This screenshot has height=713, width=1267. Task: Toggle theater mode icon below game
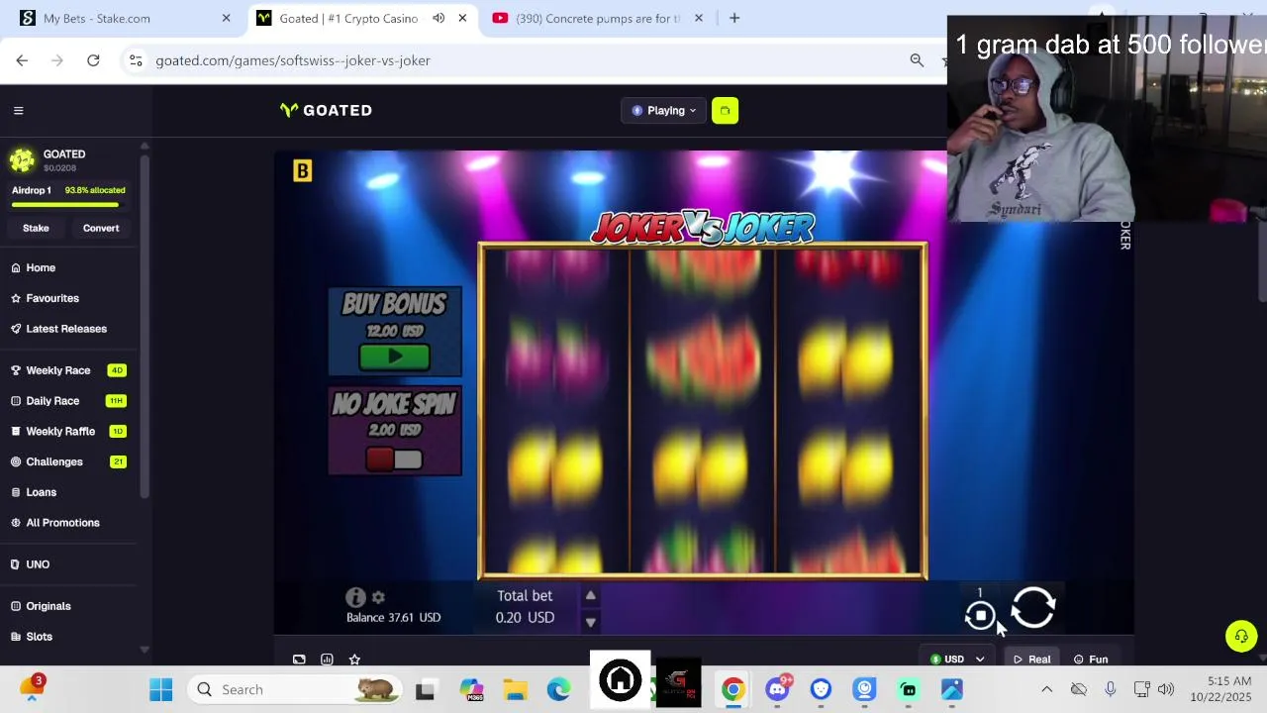click(299, 660)
